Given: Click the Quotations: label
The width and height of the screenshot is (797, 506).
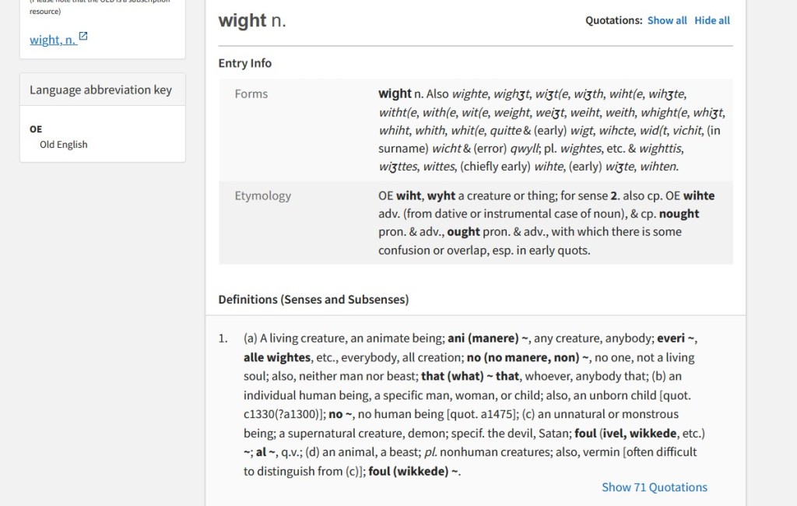Looking at the screenshot, I should (x=613, y=20).
